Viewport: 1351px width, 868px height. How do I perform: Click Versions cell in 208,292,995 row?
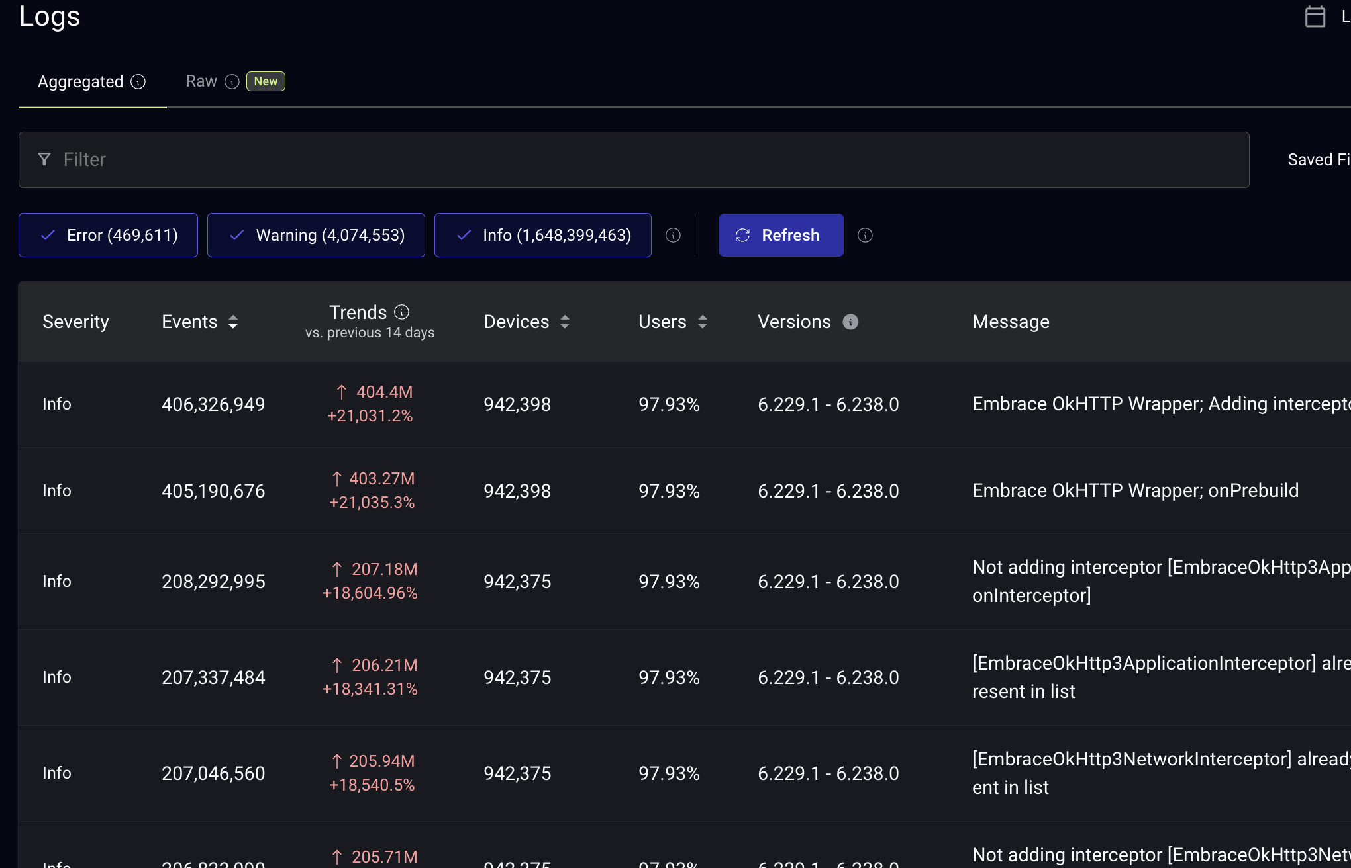828,582
